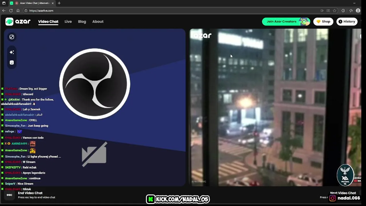Screen dimensions: 366x206
Task: Open the History button
Action: point(347,21)
